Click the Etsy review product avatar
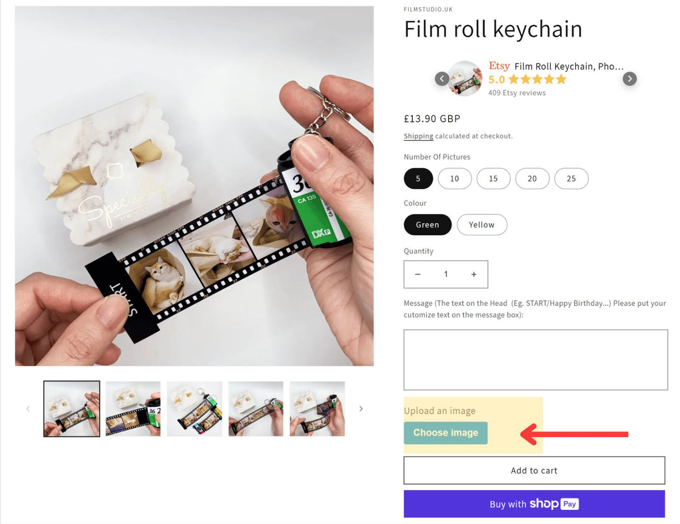680x524 pixels. click(x=465, y=79)
